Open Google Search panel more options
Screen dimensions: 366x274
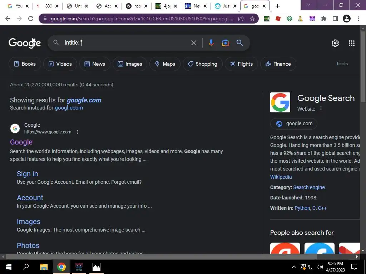(321, 108)
